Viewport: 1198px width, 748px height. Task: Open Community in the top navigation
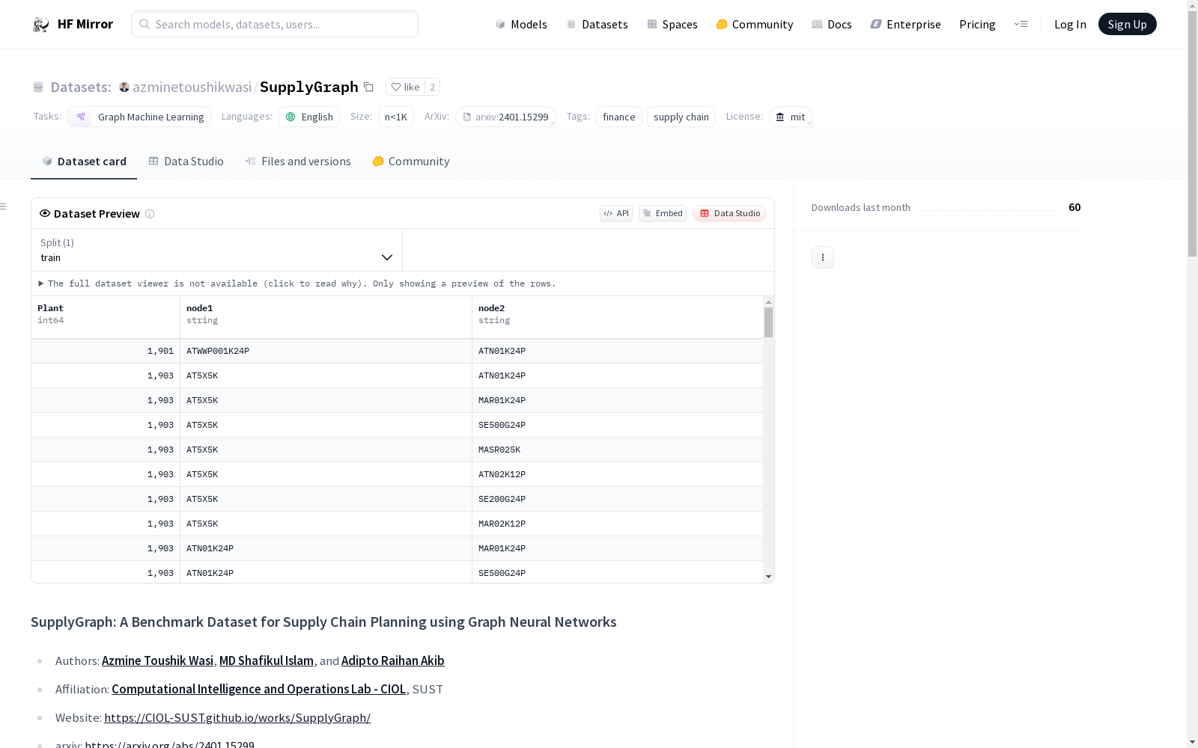point(755,24)
